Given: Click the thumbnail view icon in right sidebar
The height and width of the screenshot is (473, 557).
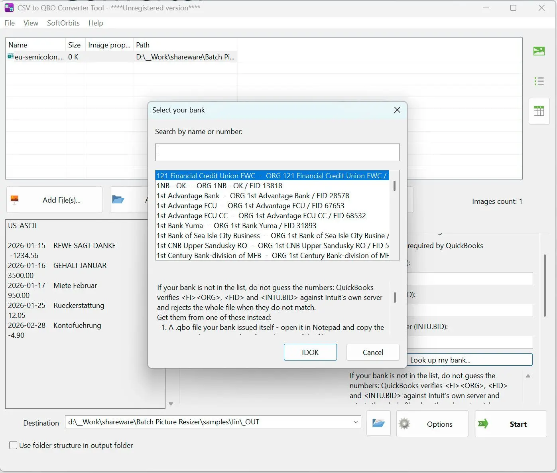Looking at the screenshot, I should [x=539, y=51].
